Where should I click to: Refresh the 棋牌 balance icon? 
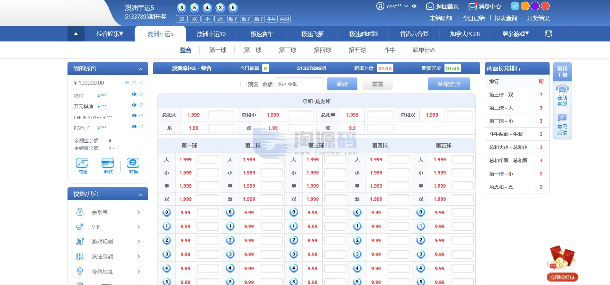coord(141,94)
